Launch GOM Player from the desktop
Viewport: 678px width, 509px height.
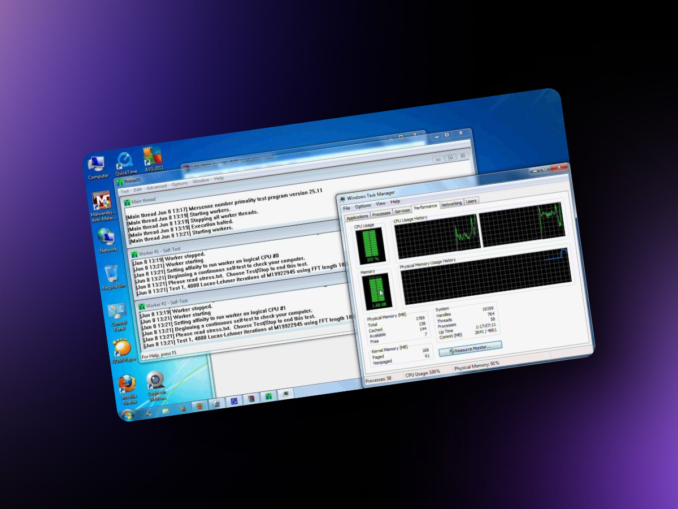[x=121, y=348]
